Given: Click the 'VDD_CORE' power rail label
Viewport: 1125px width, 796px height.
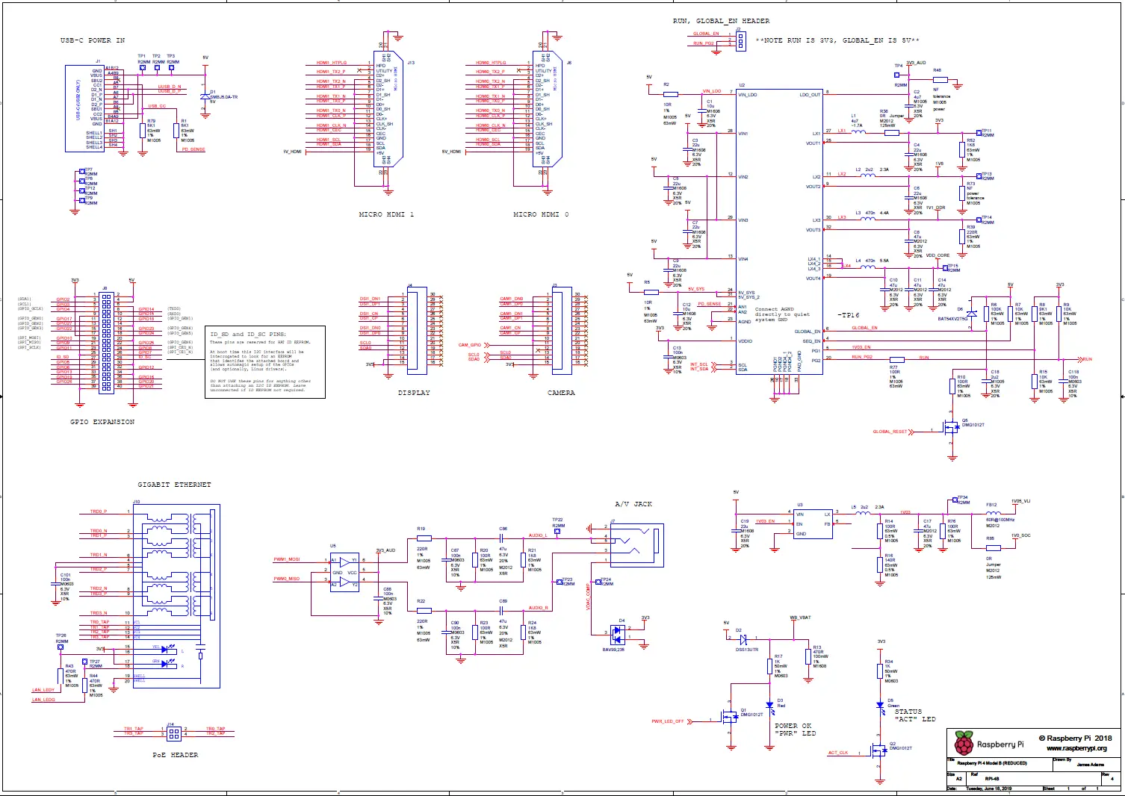Looking at the screenshot, I should (937, 255).
